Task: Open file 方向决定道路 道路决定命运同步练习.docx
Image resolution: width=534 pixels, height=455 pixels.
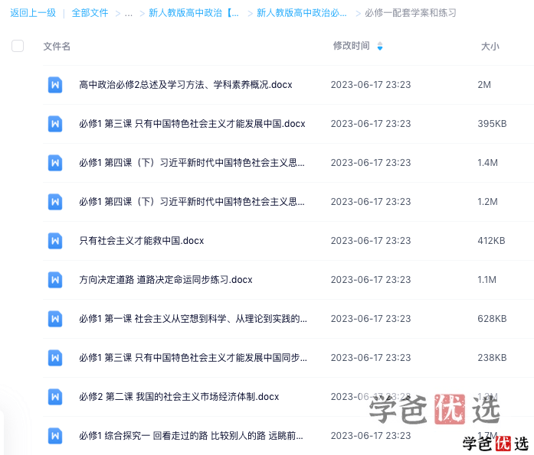Action: click(165, 280)
